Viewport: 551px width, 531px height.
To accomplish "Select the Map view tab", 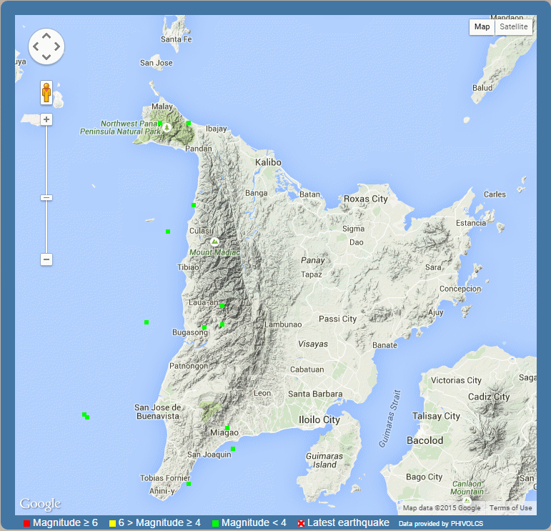I will (x=482, y=27).
